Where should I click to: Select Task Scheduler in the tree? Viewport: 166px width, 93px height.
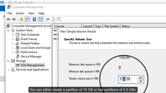click(30, 35)
